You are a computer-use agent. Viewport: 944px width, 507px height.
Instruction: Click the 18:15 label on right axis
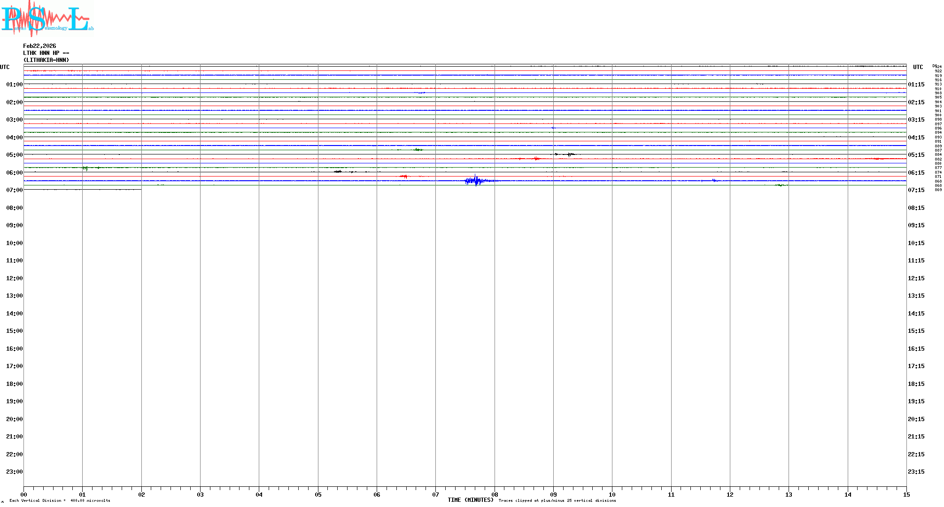coord(916,384)
